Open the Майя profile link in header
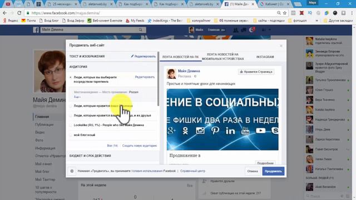 pos(196,29)
